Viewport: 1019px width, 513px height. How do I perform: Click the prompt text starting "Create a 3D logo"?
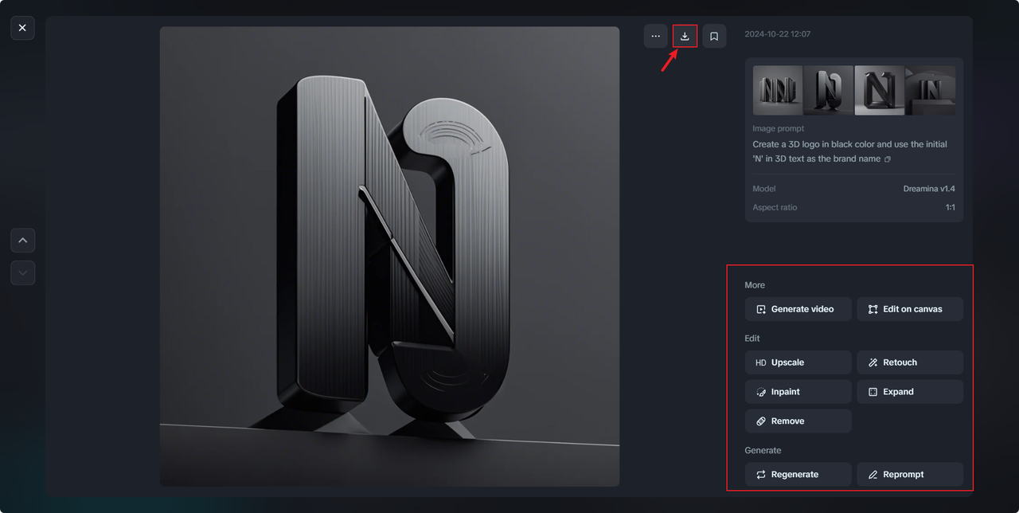(x=849, y=151)
